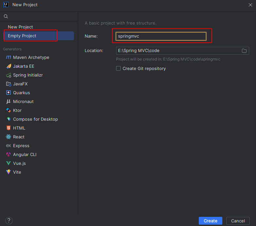Open help with the question mark button
256x226 pixels.
click(x=9, y=221)
